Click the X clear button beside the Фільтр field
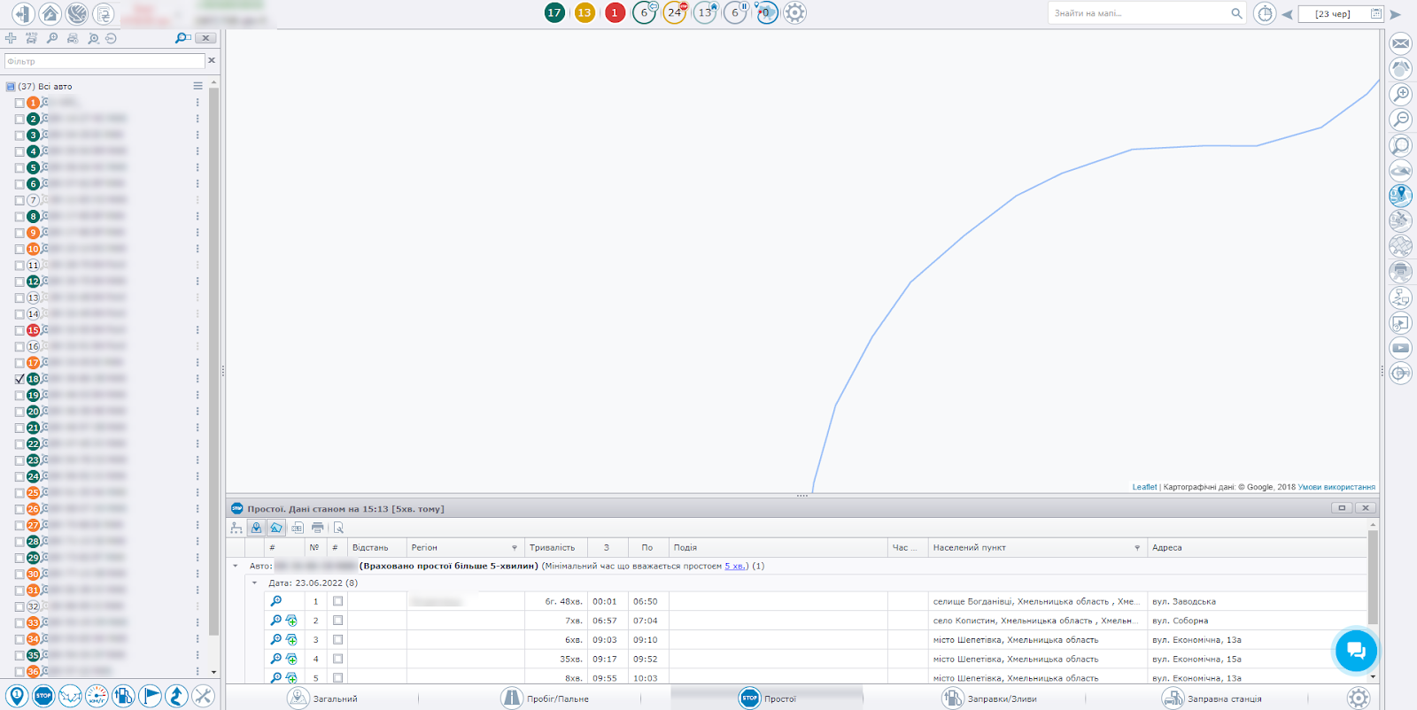 [x=212, y=60]
